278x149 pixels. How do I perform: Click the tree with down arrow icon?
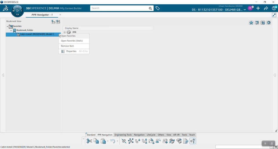[x=138, y=141]
